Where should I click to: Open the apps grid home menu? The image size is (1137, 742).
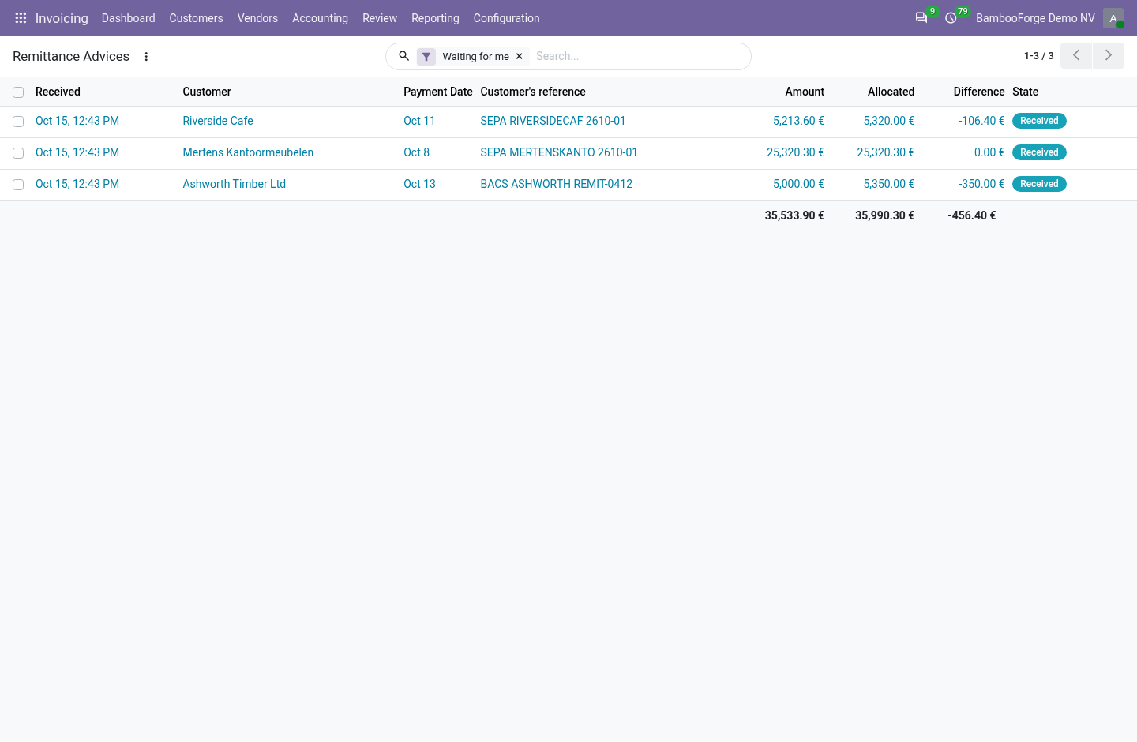(x=21, y=17)
